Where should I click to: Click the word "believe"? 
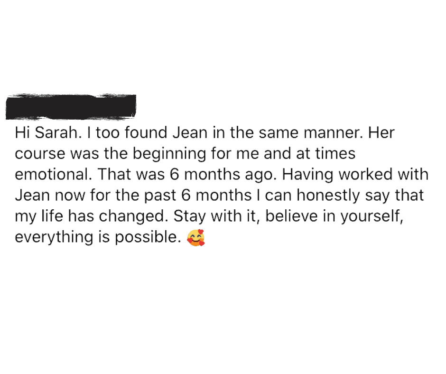pyautogui.click(x=291, y=216)
